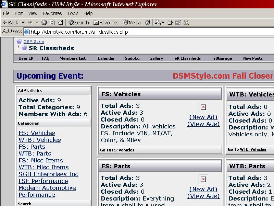The width and height of the screenshot is (274, 206).
Task: Click broken image icon in FS: Vehicles
Action: [x=203, y=107]
